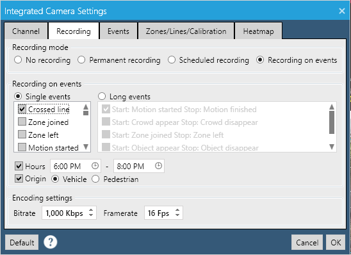Click the 6:00 PM start time field
The width and height of the screenshot is (351, 255).
[76, 166]
